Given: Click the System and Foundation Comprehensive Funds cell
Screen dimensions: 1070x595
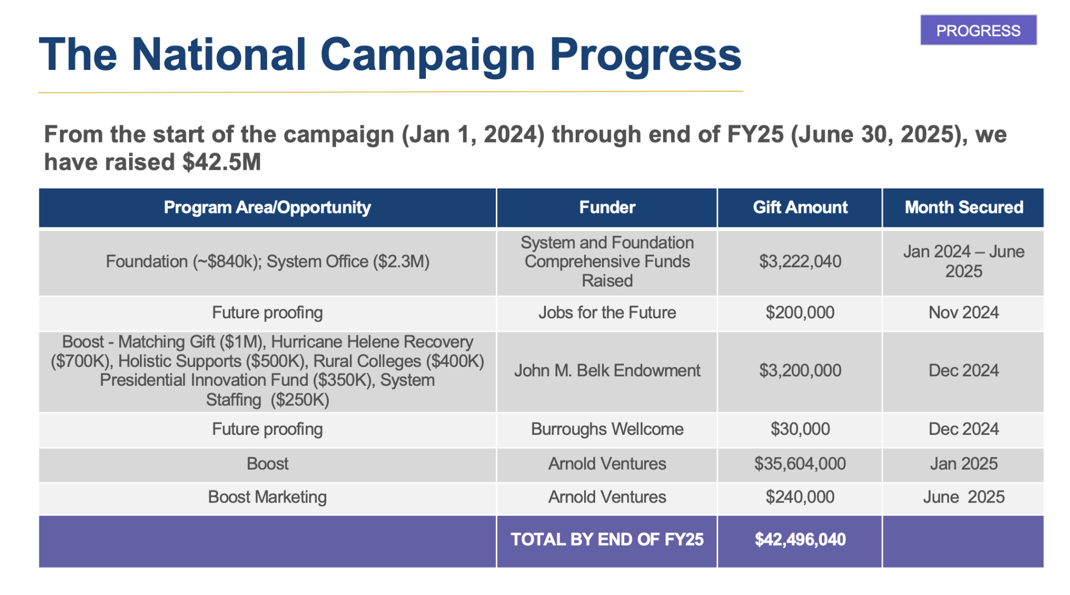Looking at the screenshot, I should (607, 261).
